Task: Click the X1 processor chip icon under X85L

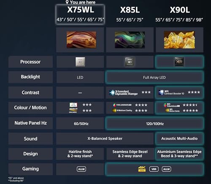Action: point(130,62)
